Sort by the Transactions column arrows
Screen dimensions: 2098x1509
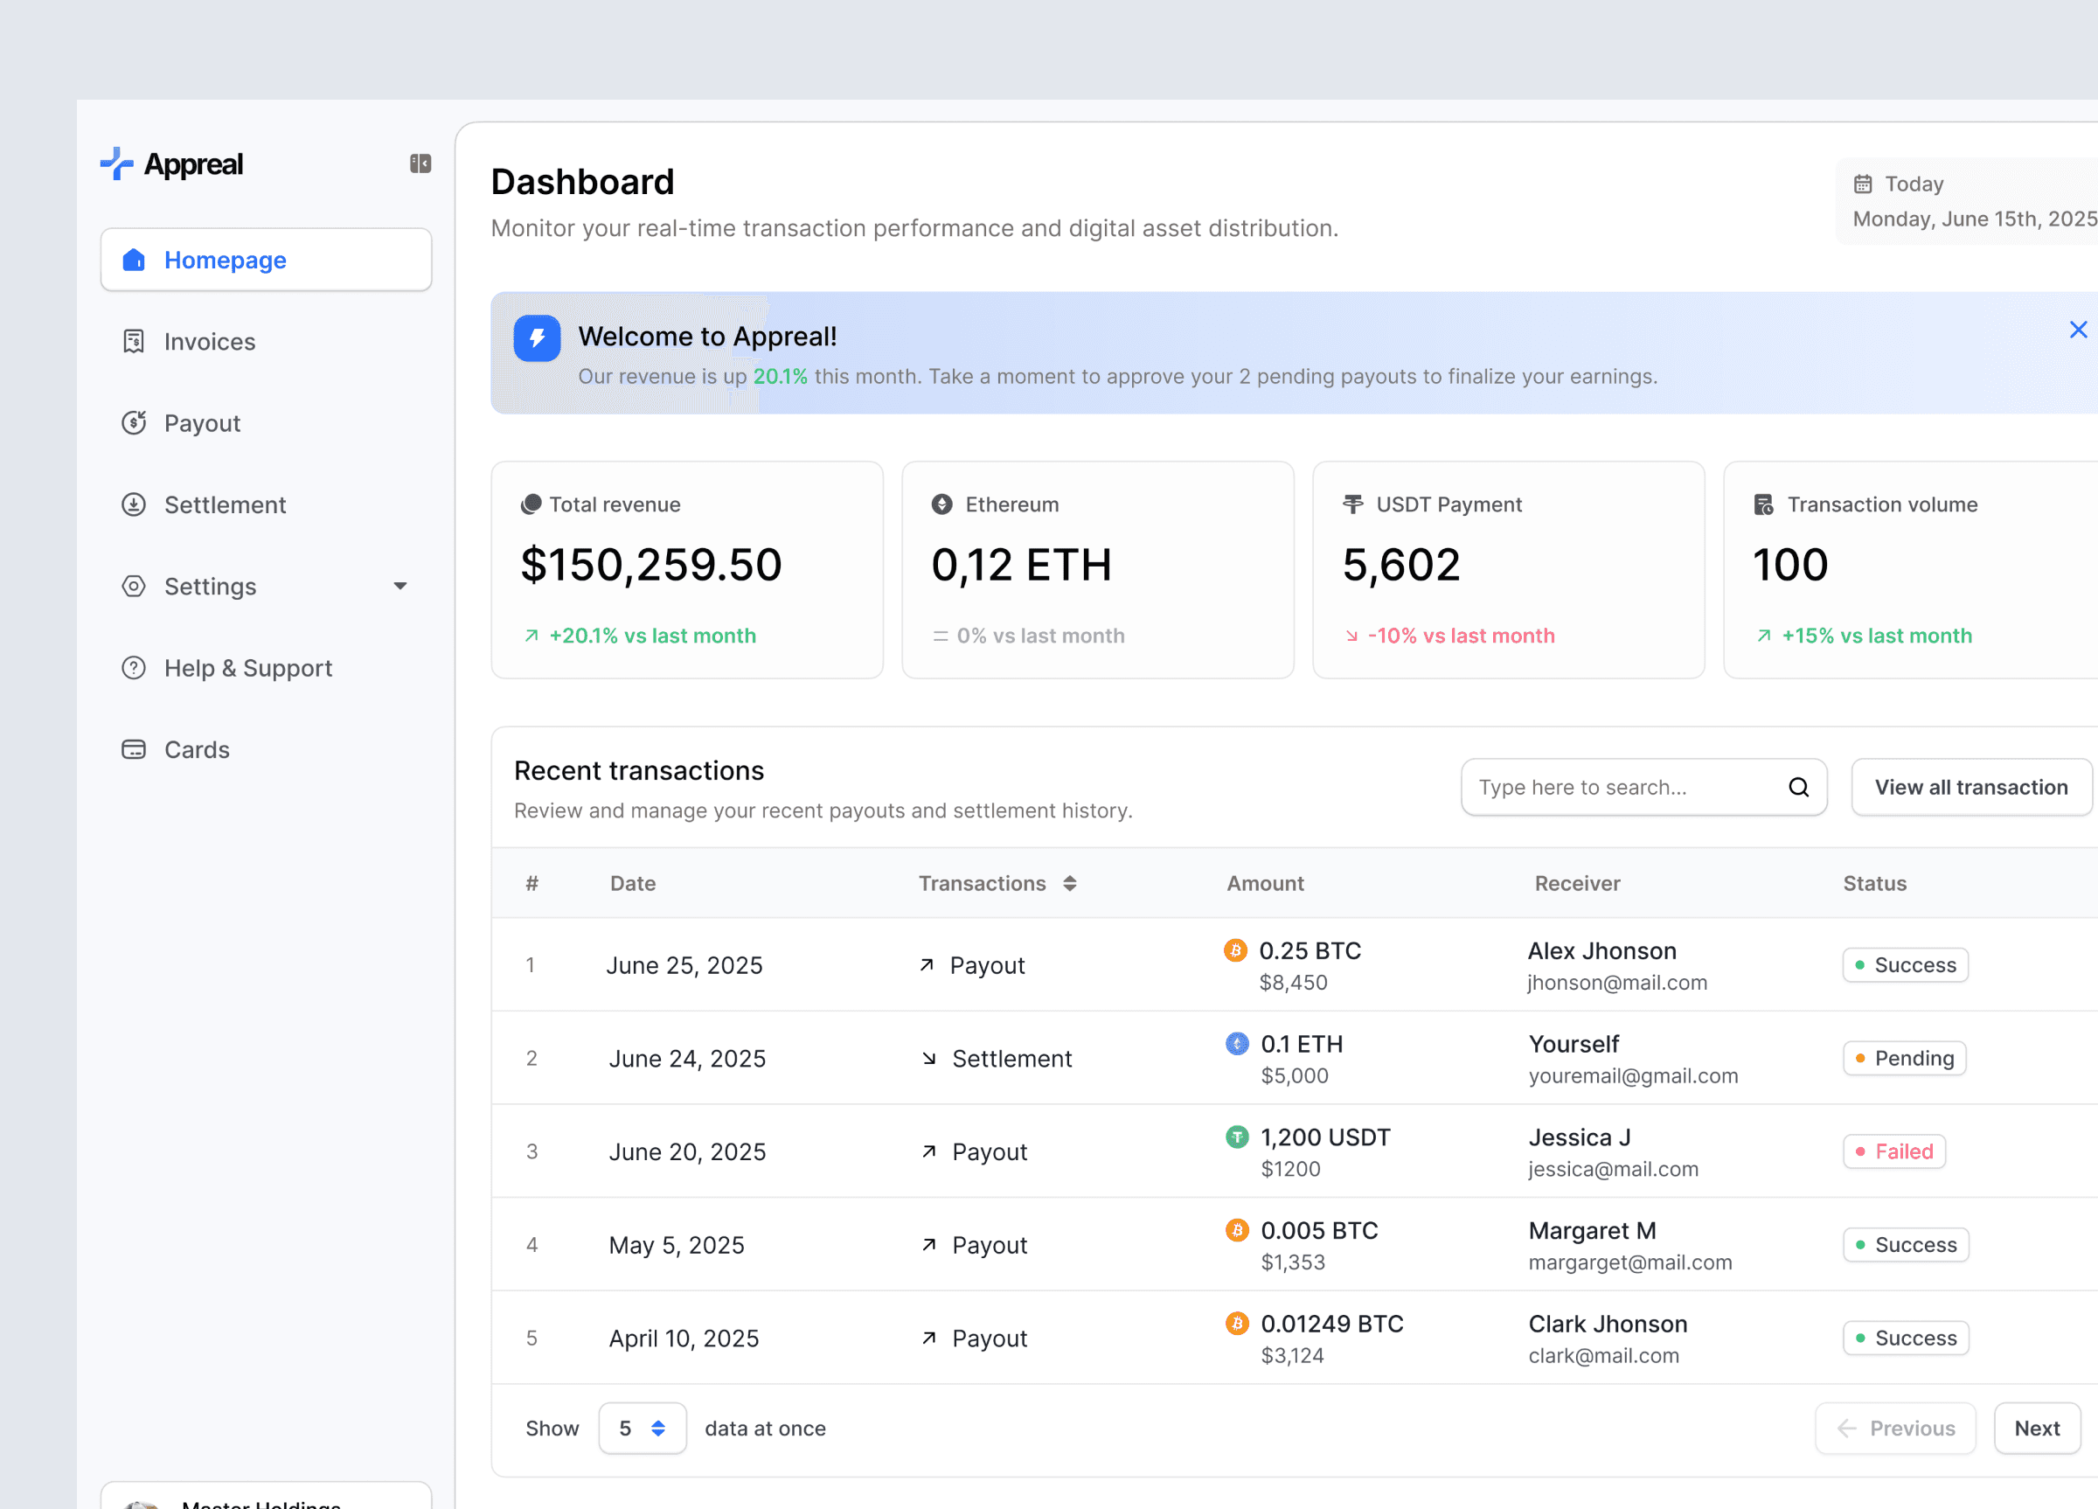(1069, 884)
